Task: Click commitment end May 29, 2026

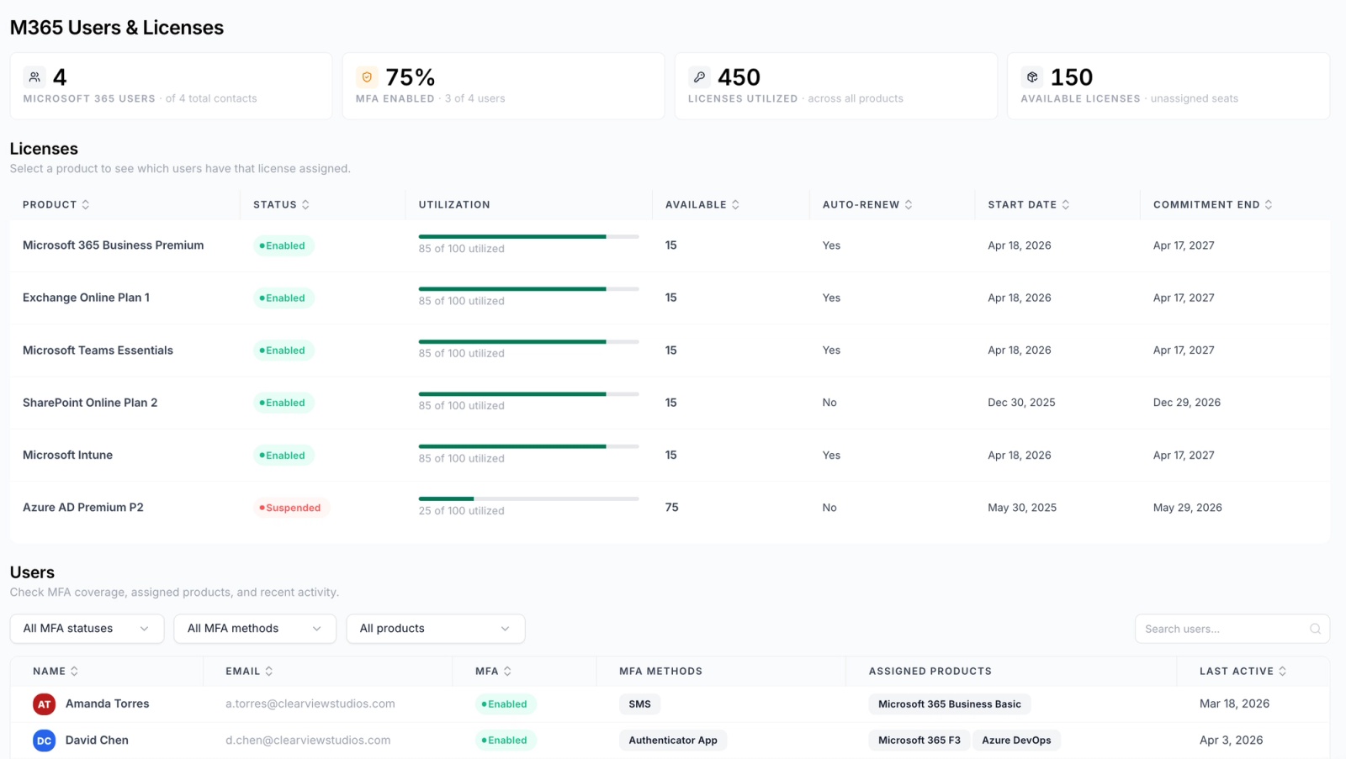Action: coord(1187,508)
